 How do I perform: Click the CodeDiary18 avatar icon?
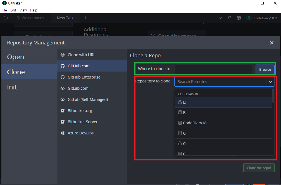click(249, 18)
